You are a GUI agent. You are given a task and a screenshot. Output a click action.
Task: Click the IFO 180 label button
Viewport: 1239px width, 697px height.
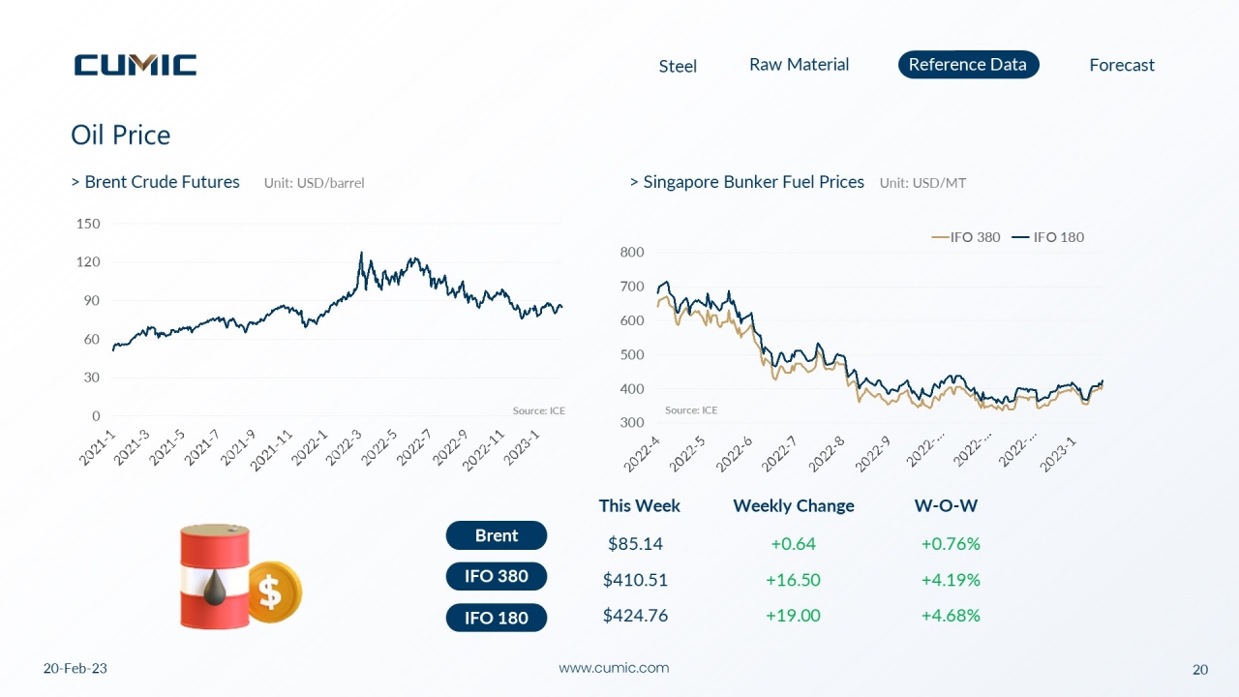(497, 618)
